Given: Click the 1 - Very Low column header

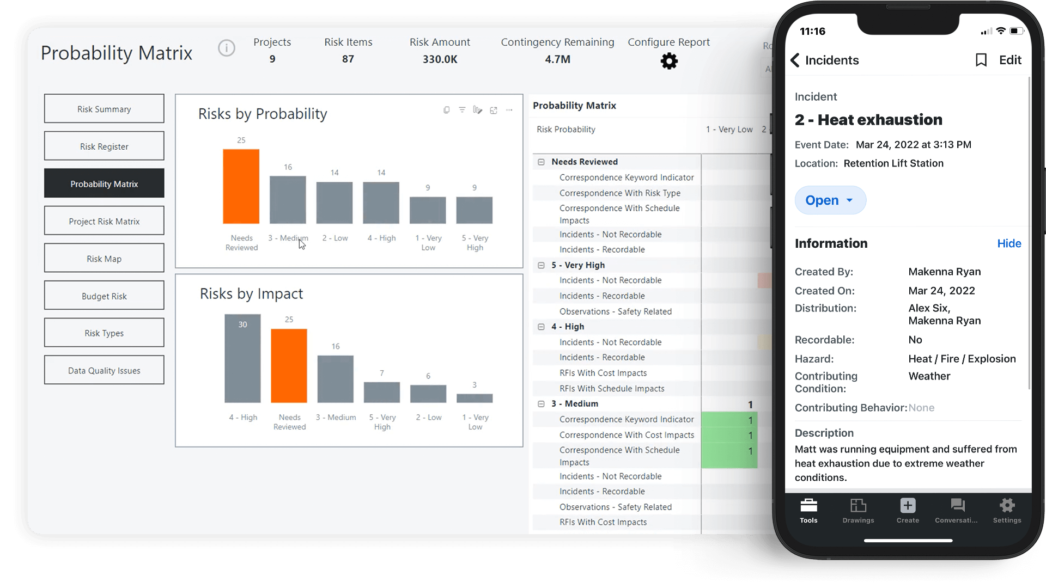Looking at the screenshot, I should pos(729,130).
